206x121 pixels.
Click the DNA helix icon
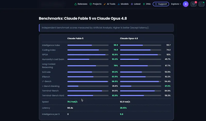(144, 4)
